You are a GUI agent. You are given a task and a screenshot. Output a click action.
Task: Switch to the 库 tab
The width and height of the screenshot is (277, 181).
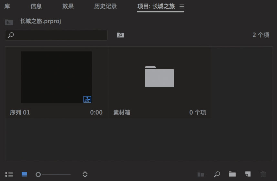click(x=7, y=6)
